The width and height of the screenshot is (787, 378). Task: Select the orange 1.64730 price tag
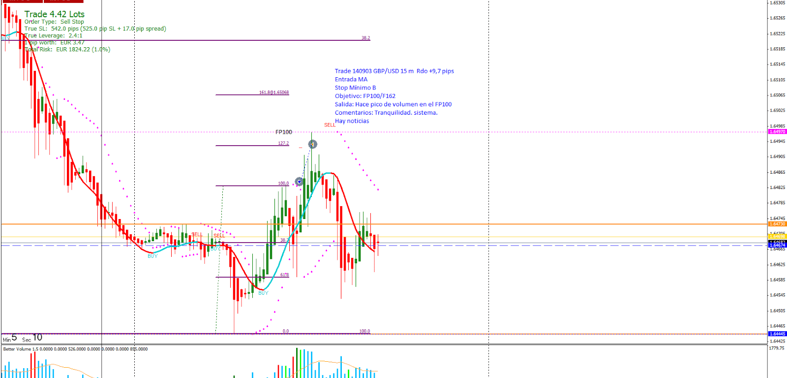tap(777, 224)
